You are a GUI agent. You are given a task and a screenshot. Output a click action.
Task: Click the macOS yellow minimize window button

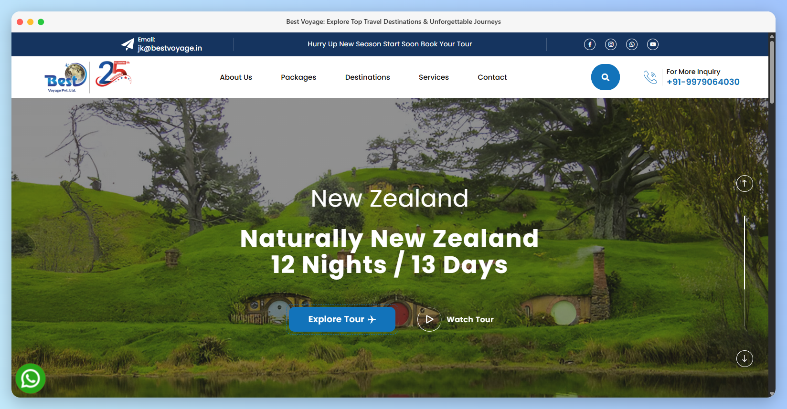[31, 22]
